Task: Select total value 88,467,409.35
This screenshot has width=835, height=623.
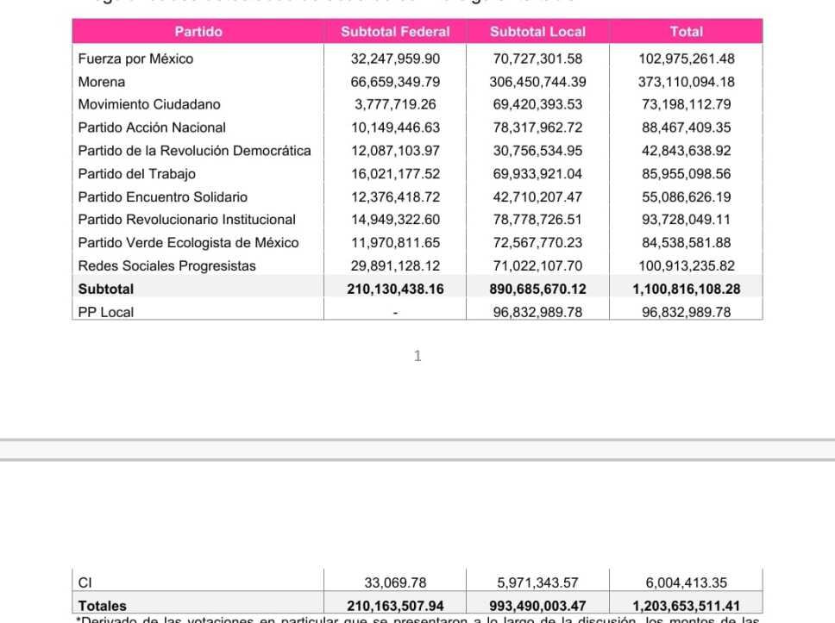Action: (687, 128)
